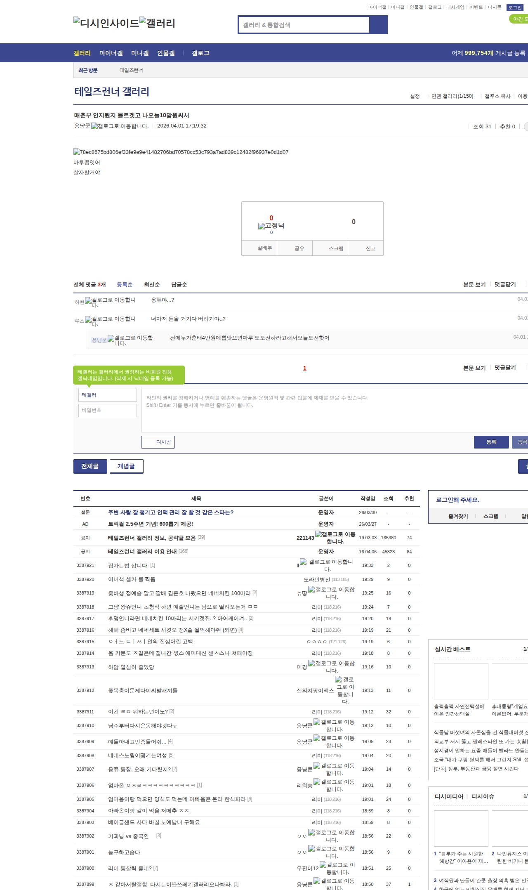This screenshot has height=890, width=528.
Task: Click the search button beside the search box
Action: click(x=378, y=25)
